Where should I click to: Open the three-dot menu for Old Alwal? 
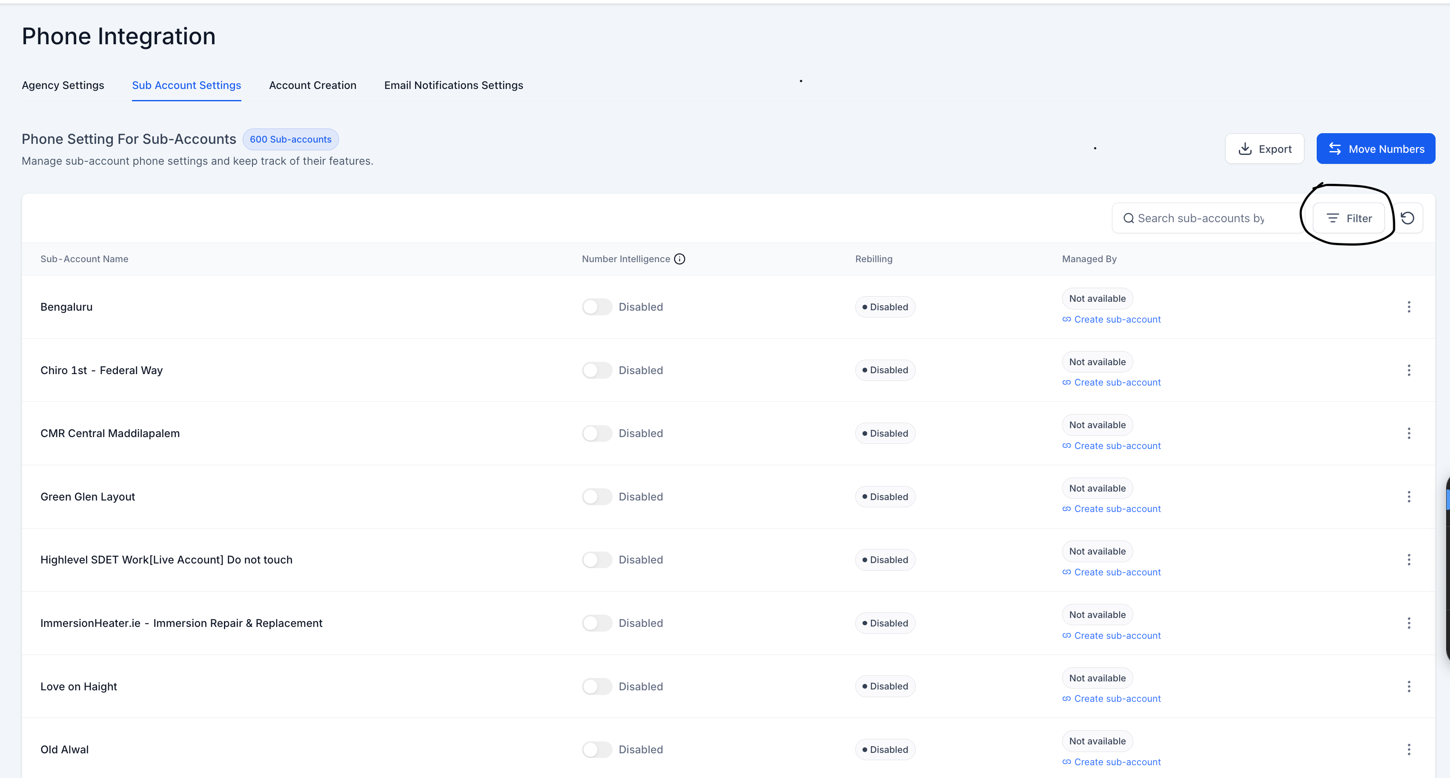pos(1408,749)
